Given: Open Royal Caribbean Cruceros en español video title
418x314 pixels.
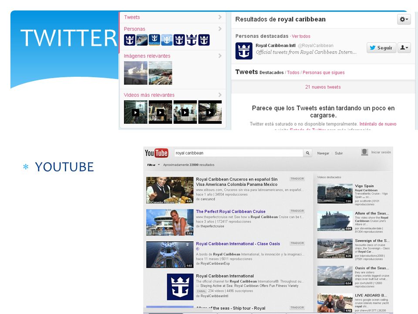Looking at the screenshot, I should [237, 182].
